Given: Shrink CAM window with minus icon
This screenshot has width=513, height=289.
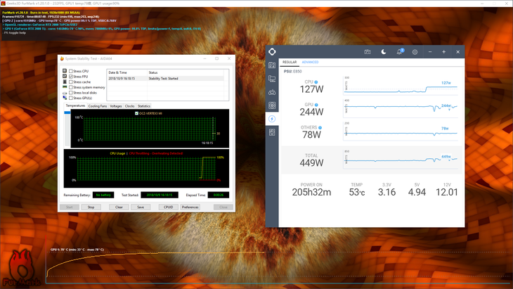Looking at the screenshot, I should (x=430, y=52).
